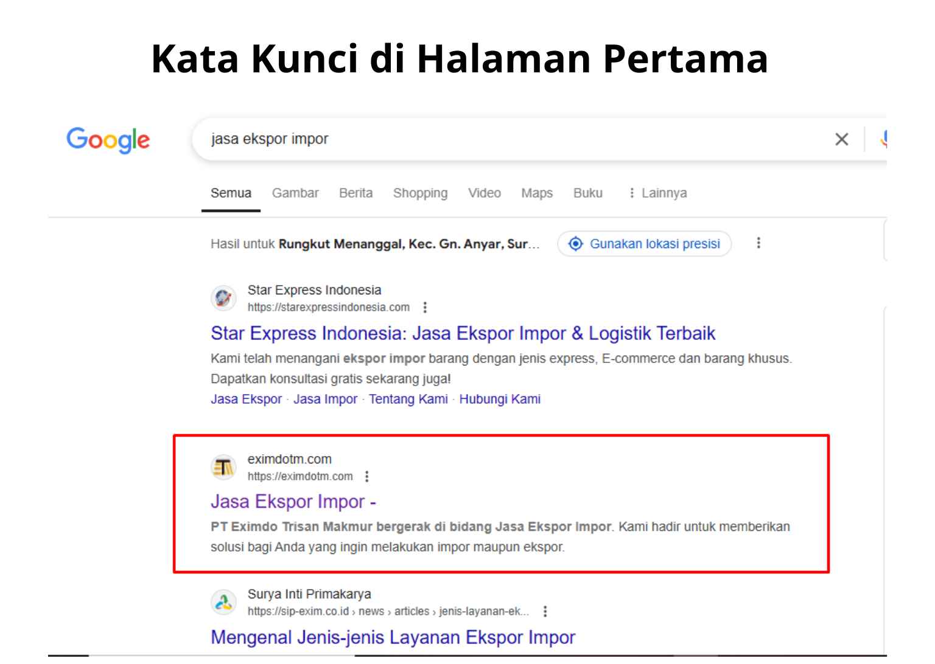Click the Surya Inti Primakarya site name
The image size is (935, 664).
coord(309,594)
